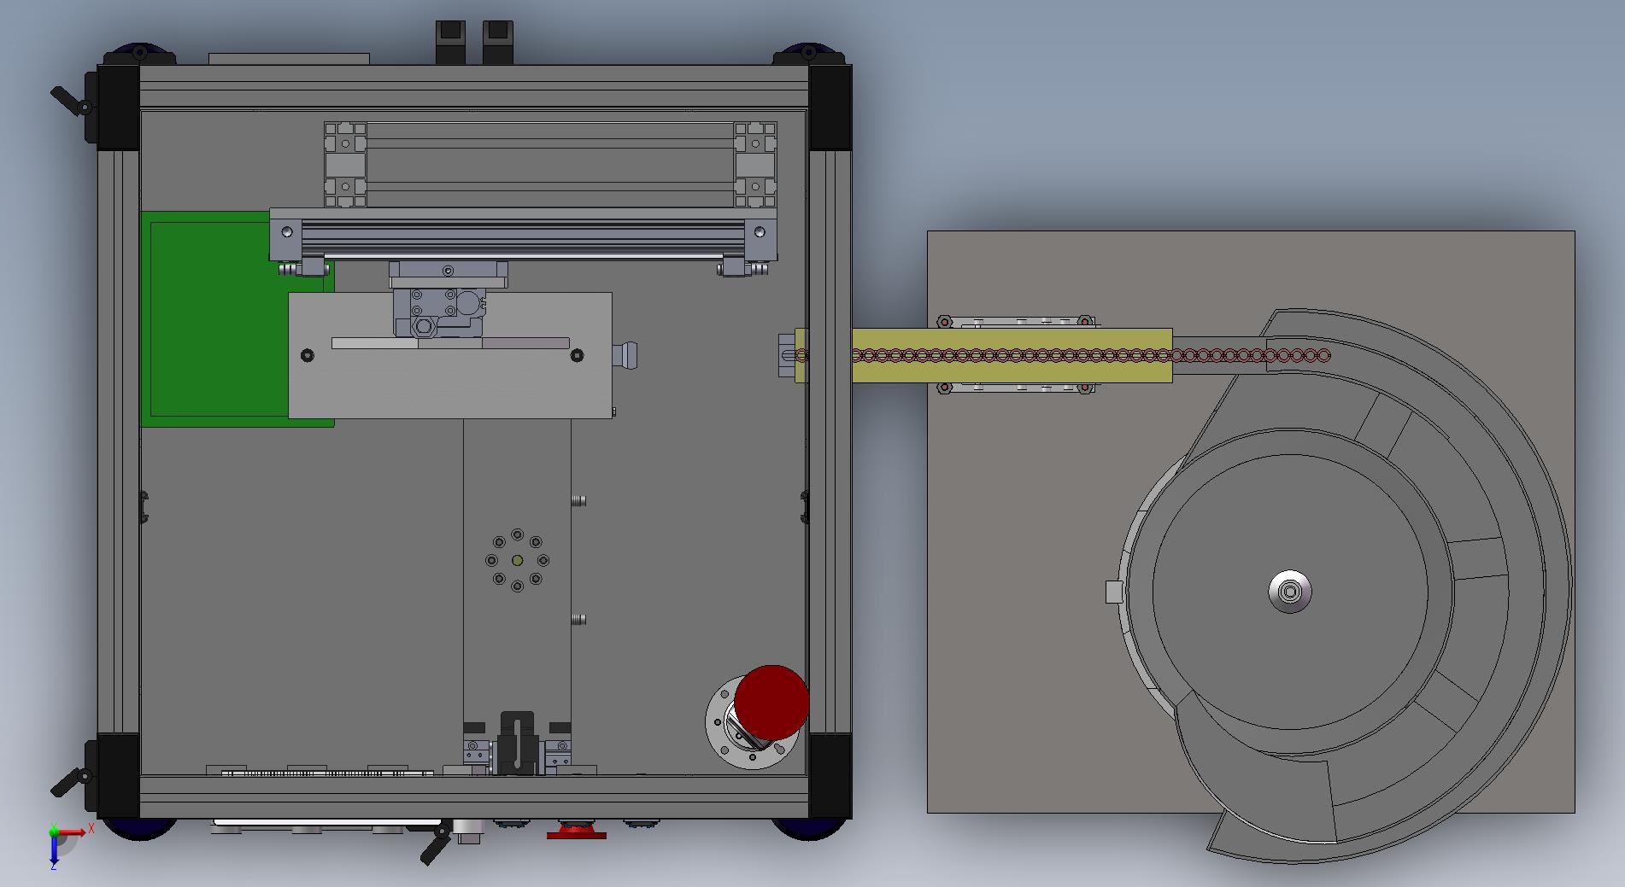Click the red emergency stop mushroom button

pos(771,702)
